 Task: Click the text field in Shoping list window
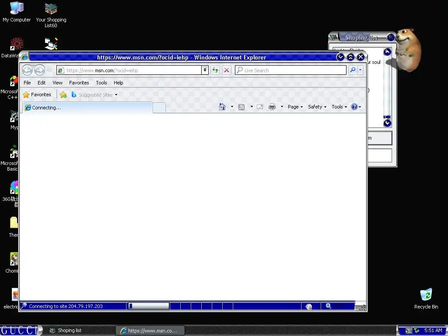click(x=380, y=156)
